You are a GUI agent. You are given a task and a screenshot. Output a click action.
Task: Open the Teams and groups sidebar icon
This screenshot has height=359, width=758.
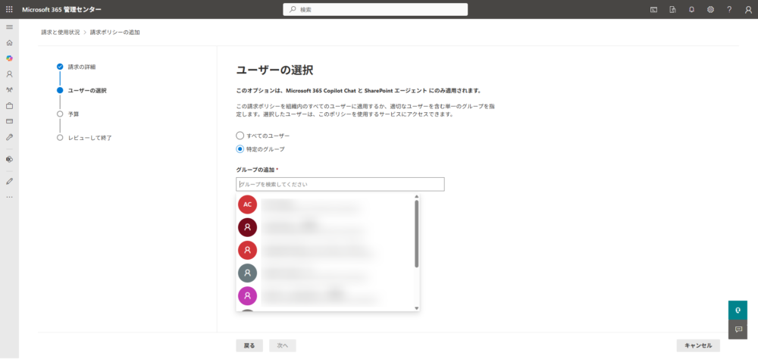pos(9,89)
